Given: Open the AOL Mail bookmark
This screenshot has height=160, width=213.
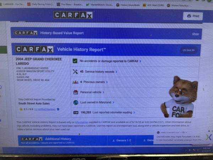Looking at the screenshot, I should point(153,5).
